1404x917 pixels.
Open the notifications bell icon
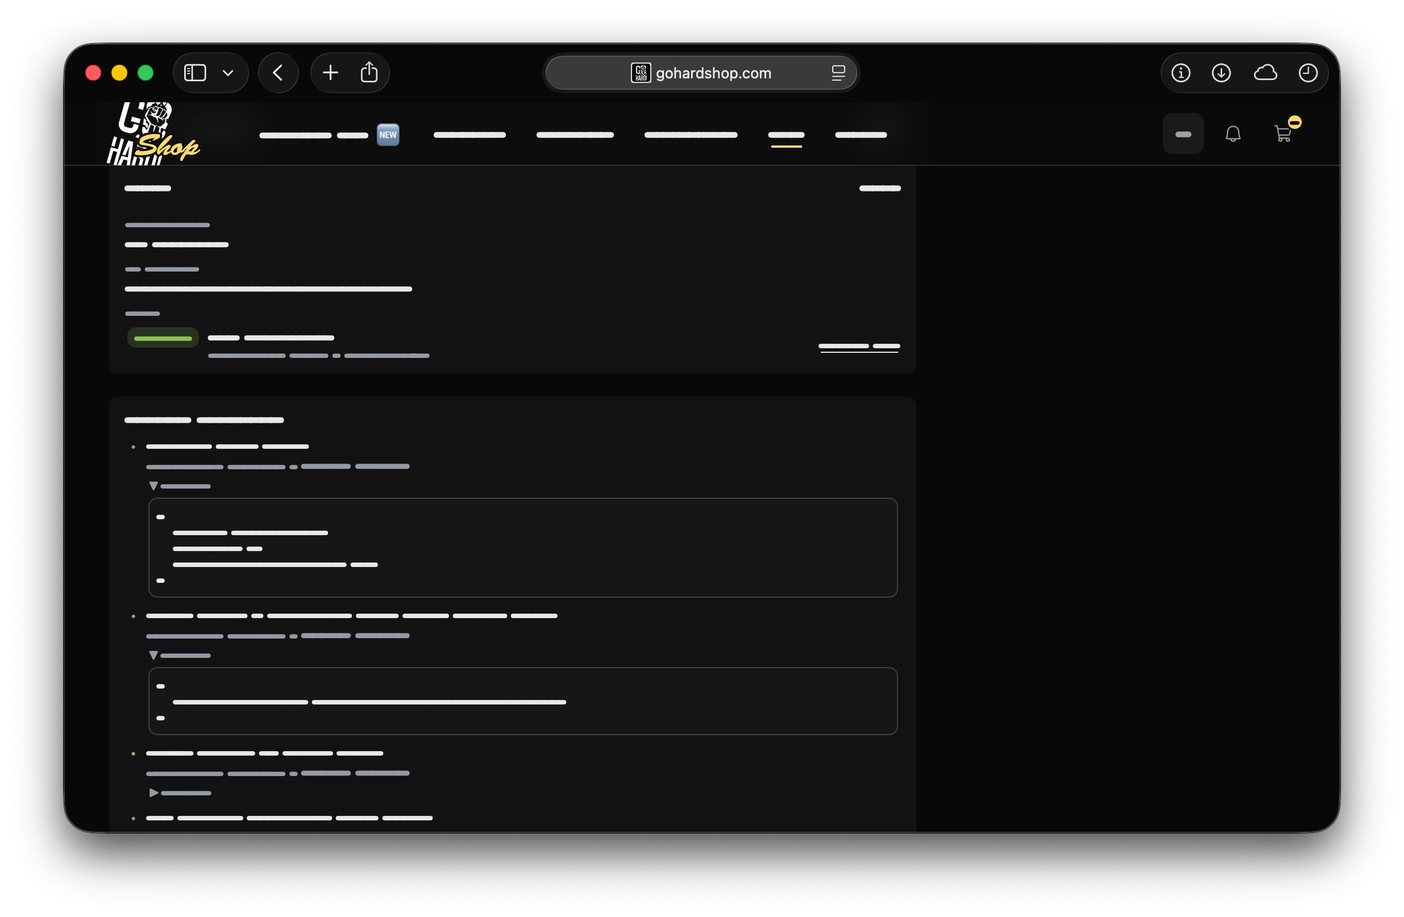pos(1233,135)
